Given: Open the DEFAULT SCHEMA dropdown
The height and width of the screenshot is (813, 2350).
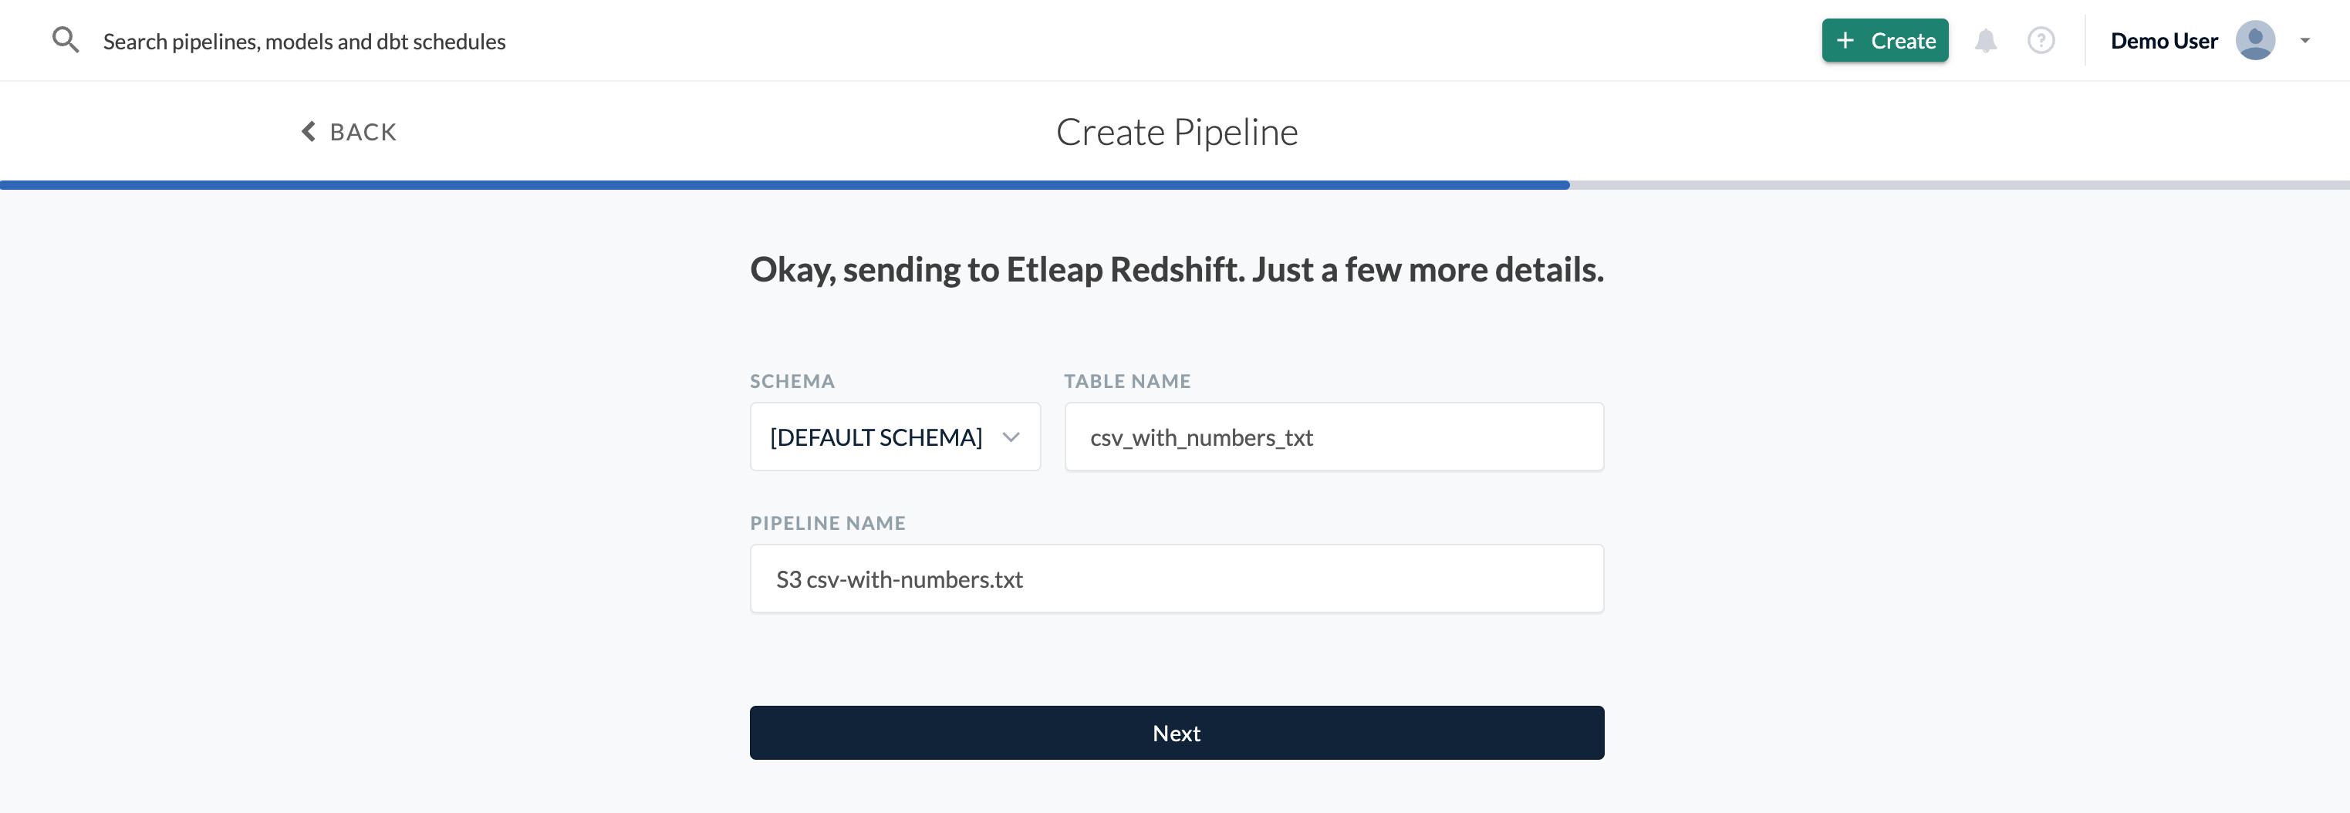Looking at the screenshot, I should 876,437.
